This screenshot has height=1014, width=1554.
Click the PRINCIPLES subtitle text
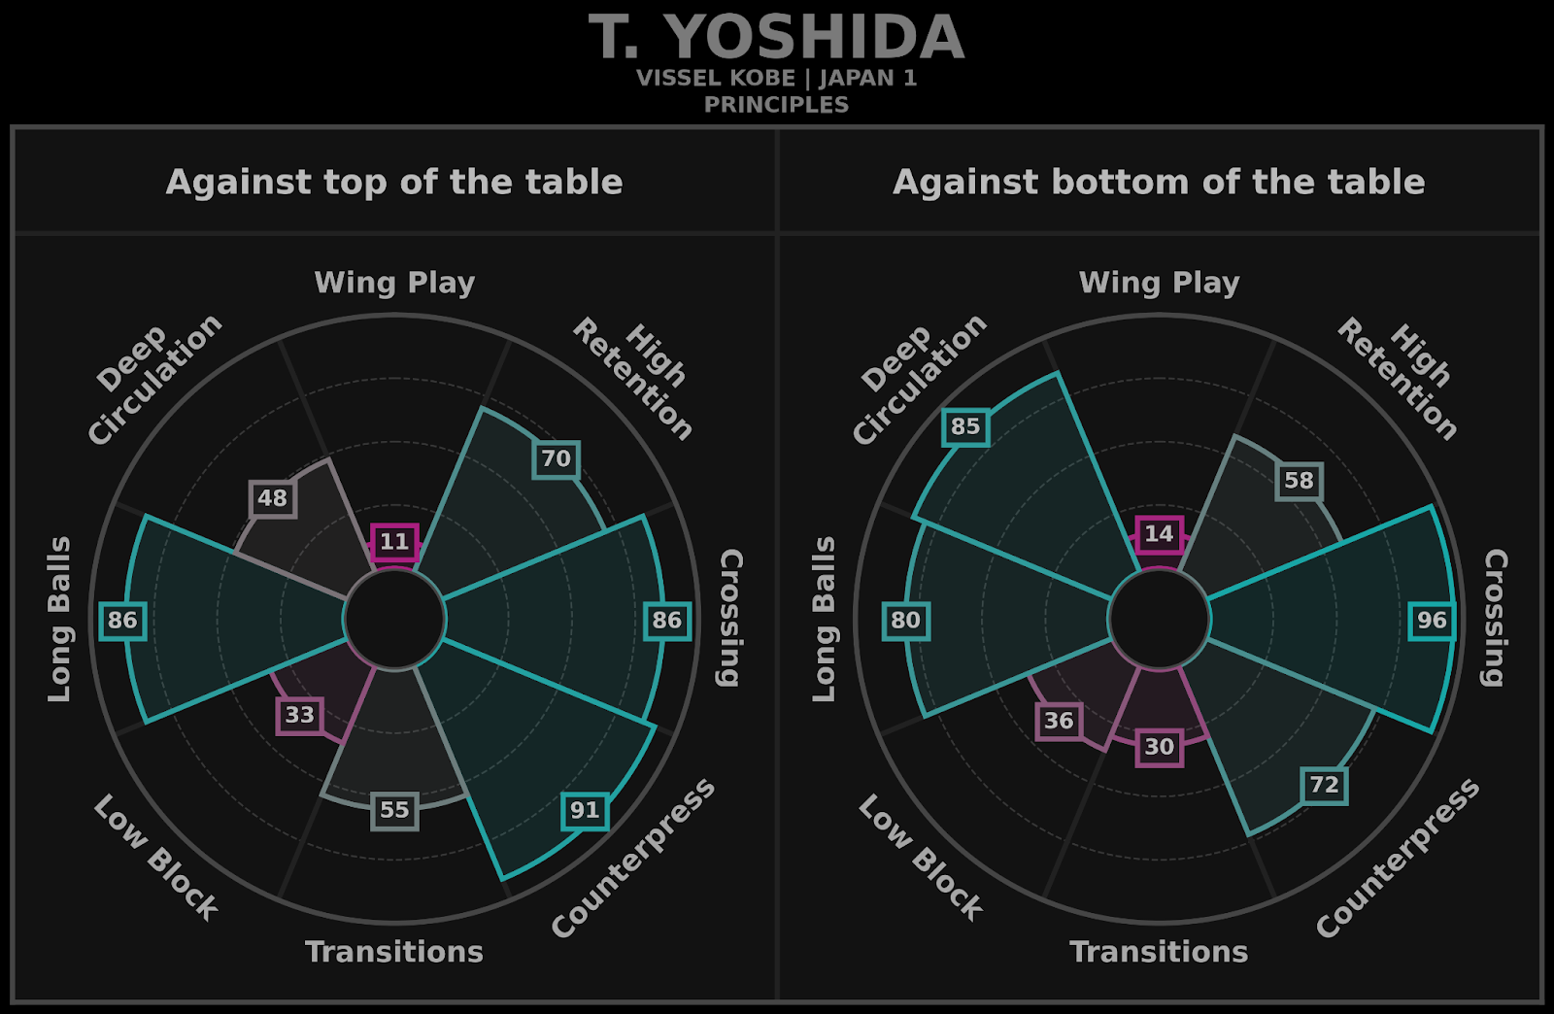point(776,105)
